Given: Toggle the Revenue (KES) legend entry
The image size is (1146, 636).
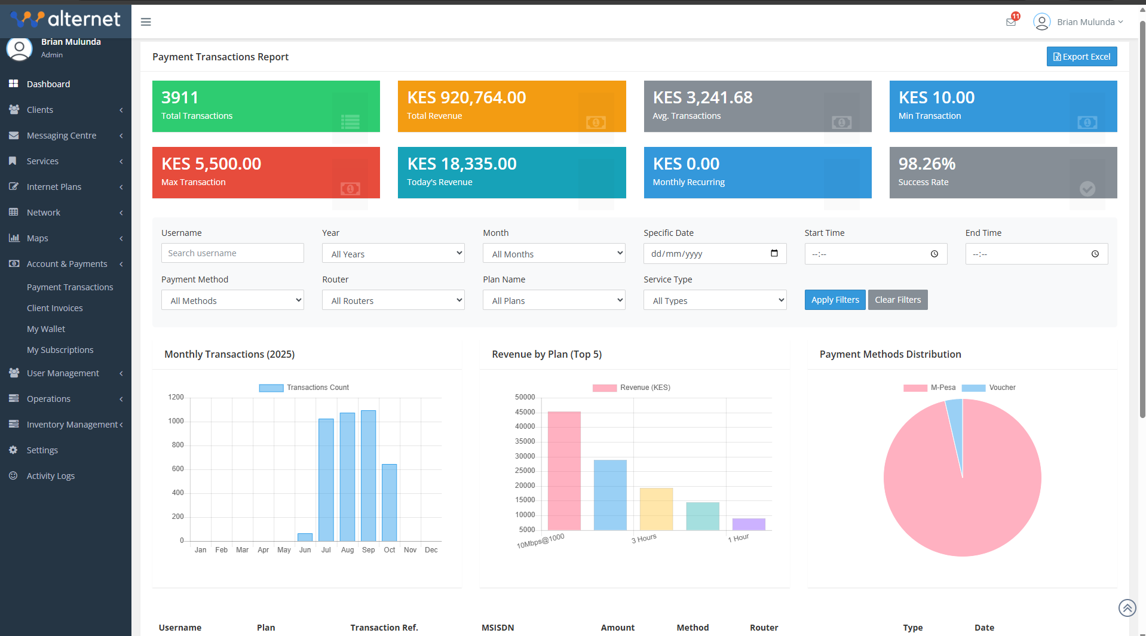Looking at the screenshot, I should click(632, 387).
